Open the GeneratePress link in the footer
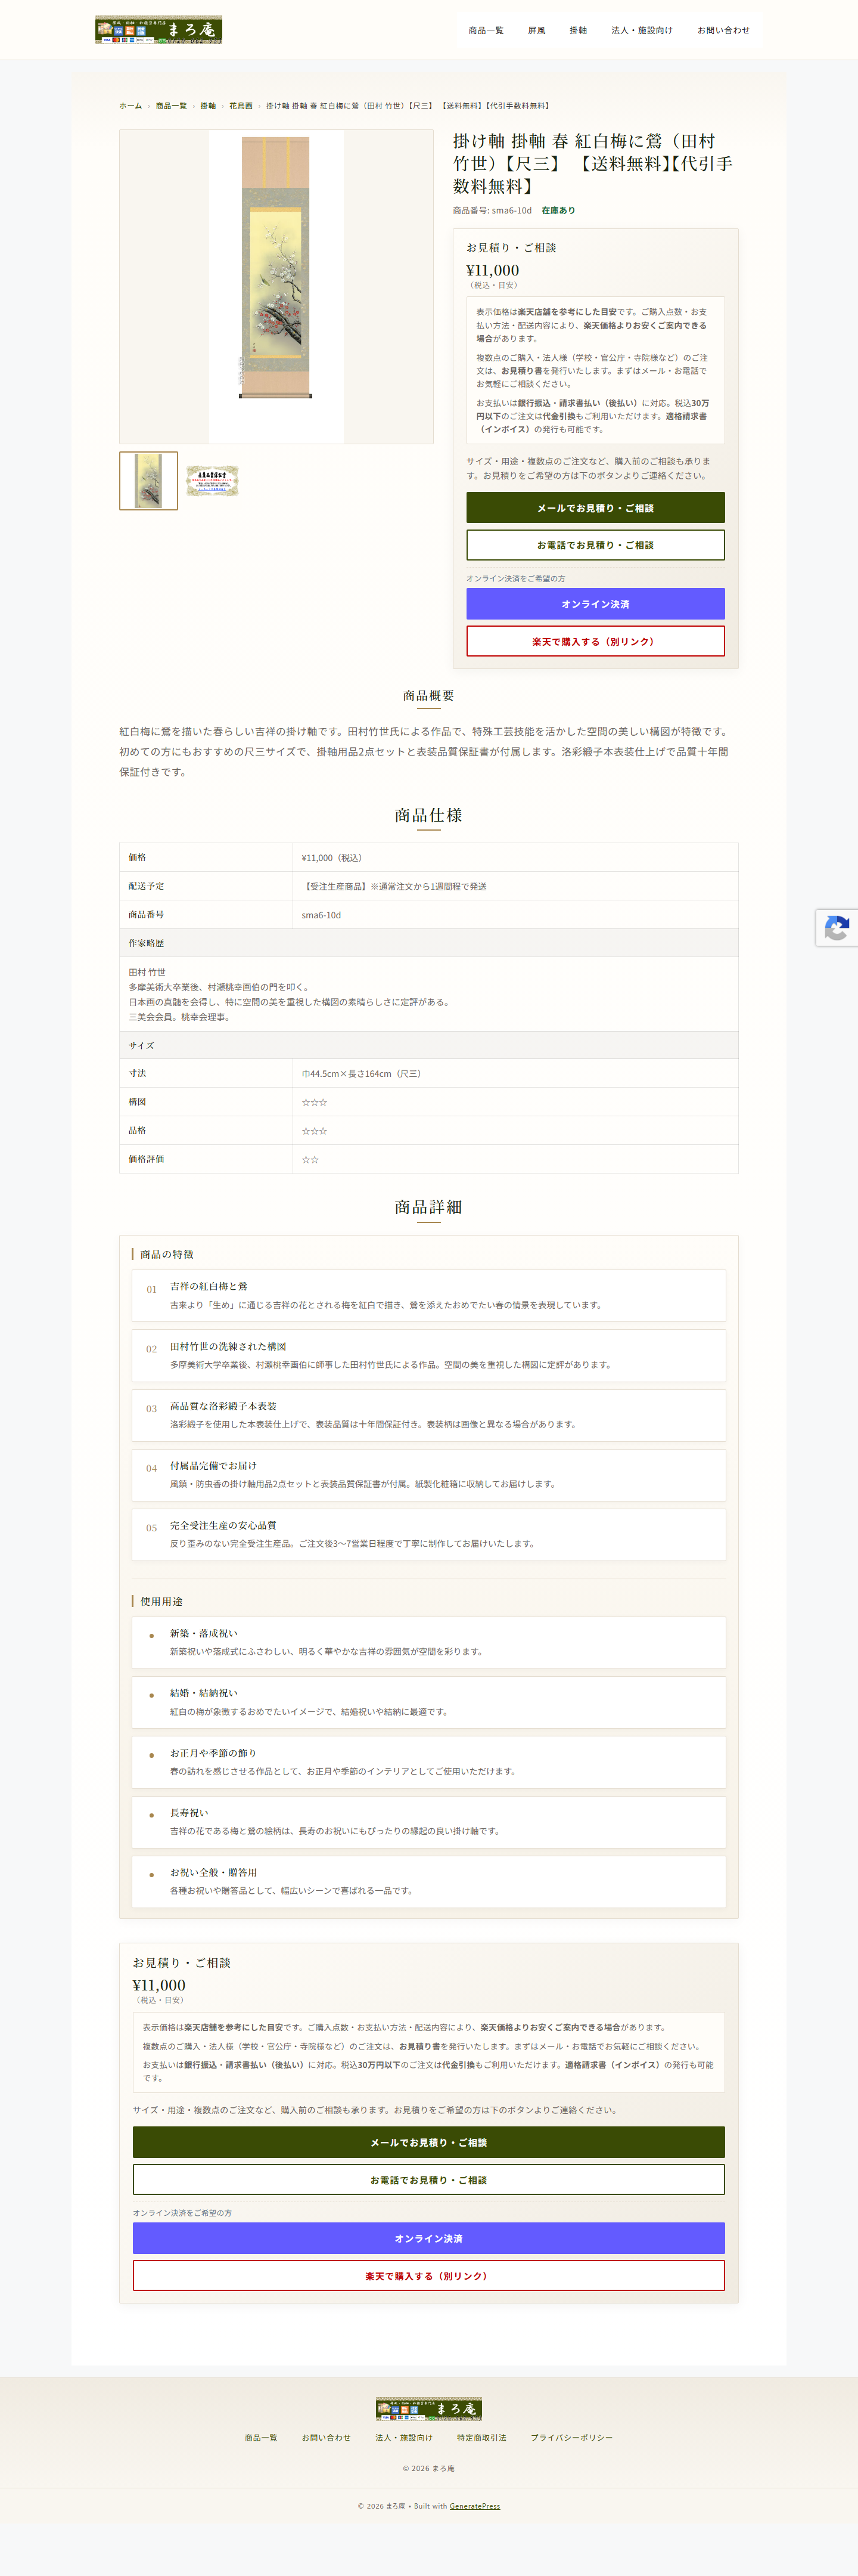 click(x=474, y=2506)
